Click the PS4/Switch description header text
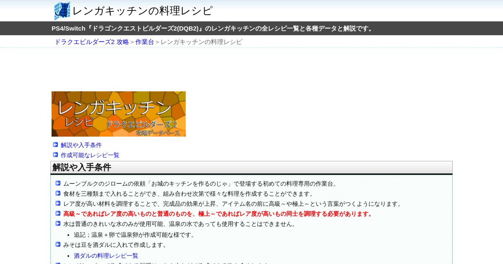This screenshot has width=503, height=264. coord(213,28)
